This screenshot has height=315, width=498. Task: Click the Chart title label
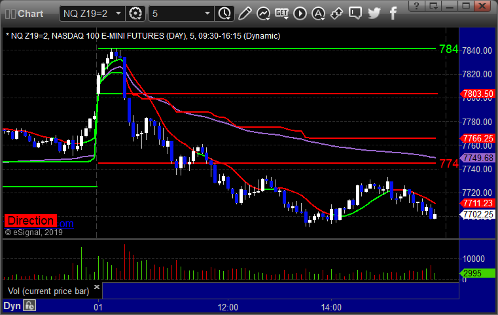(30, 14)
